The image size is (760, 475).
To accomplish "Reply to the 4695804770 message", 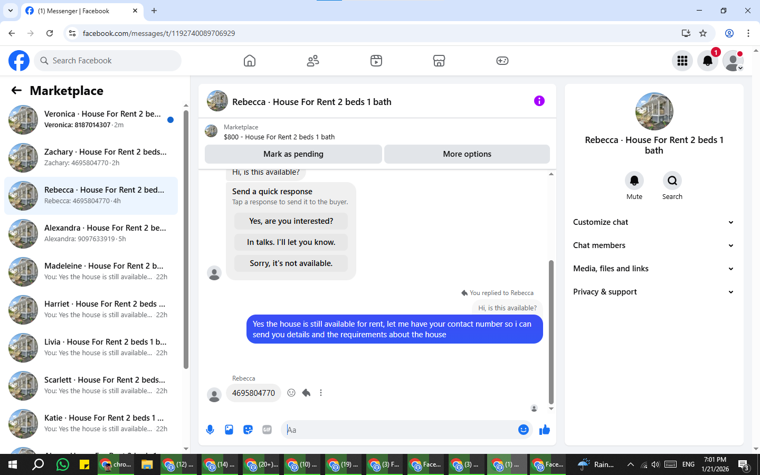I will click(x=306, y=393).
